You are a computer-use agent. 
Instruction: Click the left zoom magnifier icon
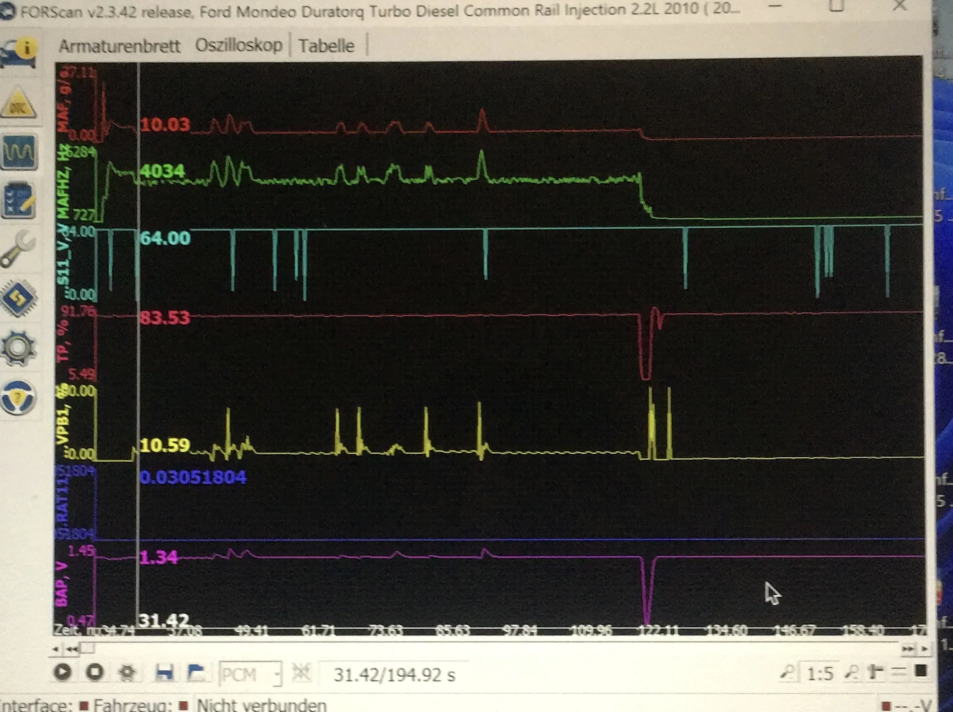pyautogui.click(x=787, y=673)
